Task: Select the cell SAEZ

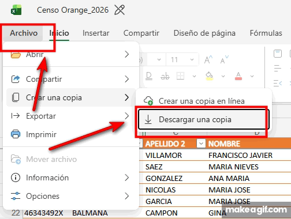Action: click(x=154, y=167)
